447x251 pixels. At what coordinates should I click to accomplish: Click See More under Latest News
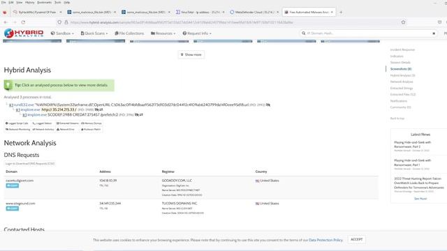[420, 199]
